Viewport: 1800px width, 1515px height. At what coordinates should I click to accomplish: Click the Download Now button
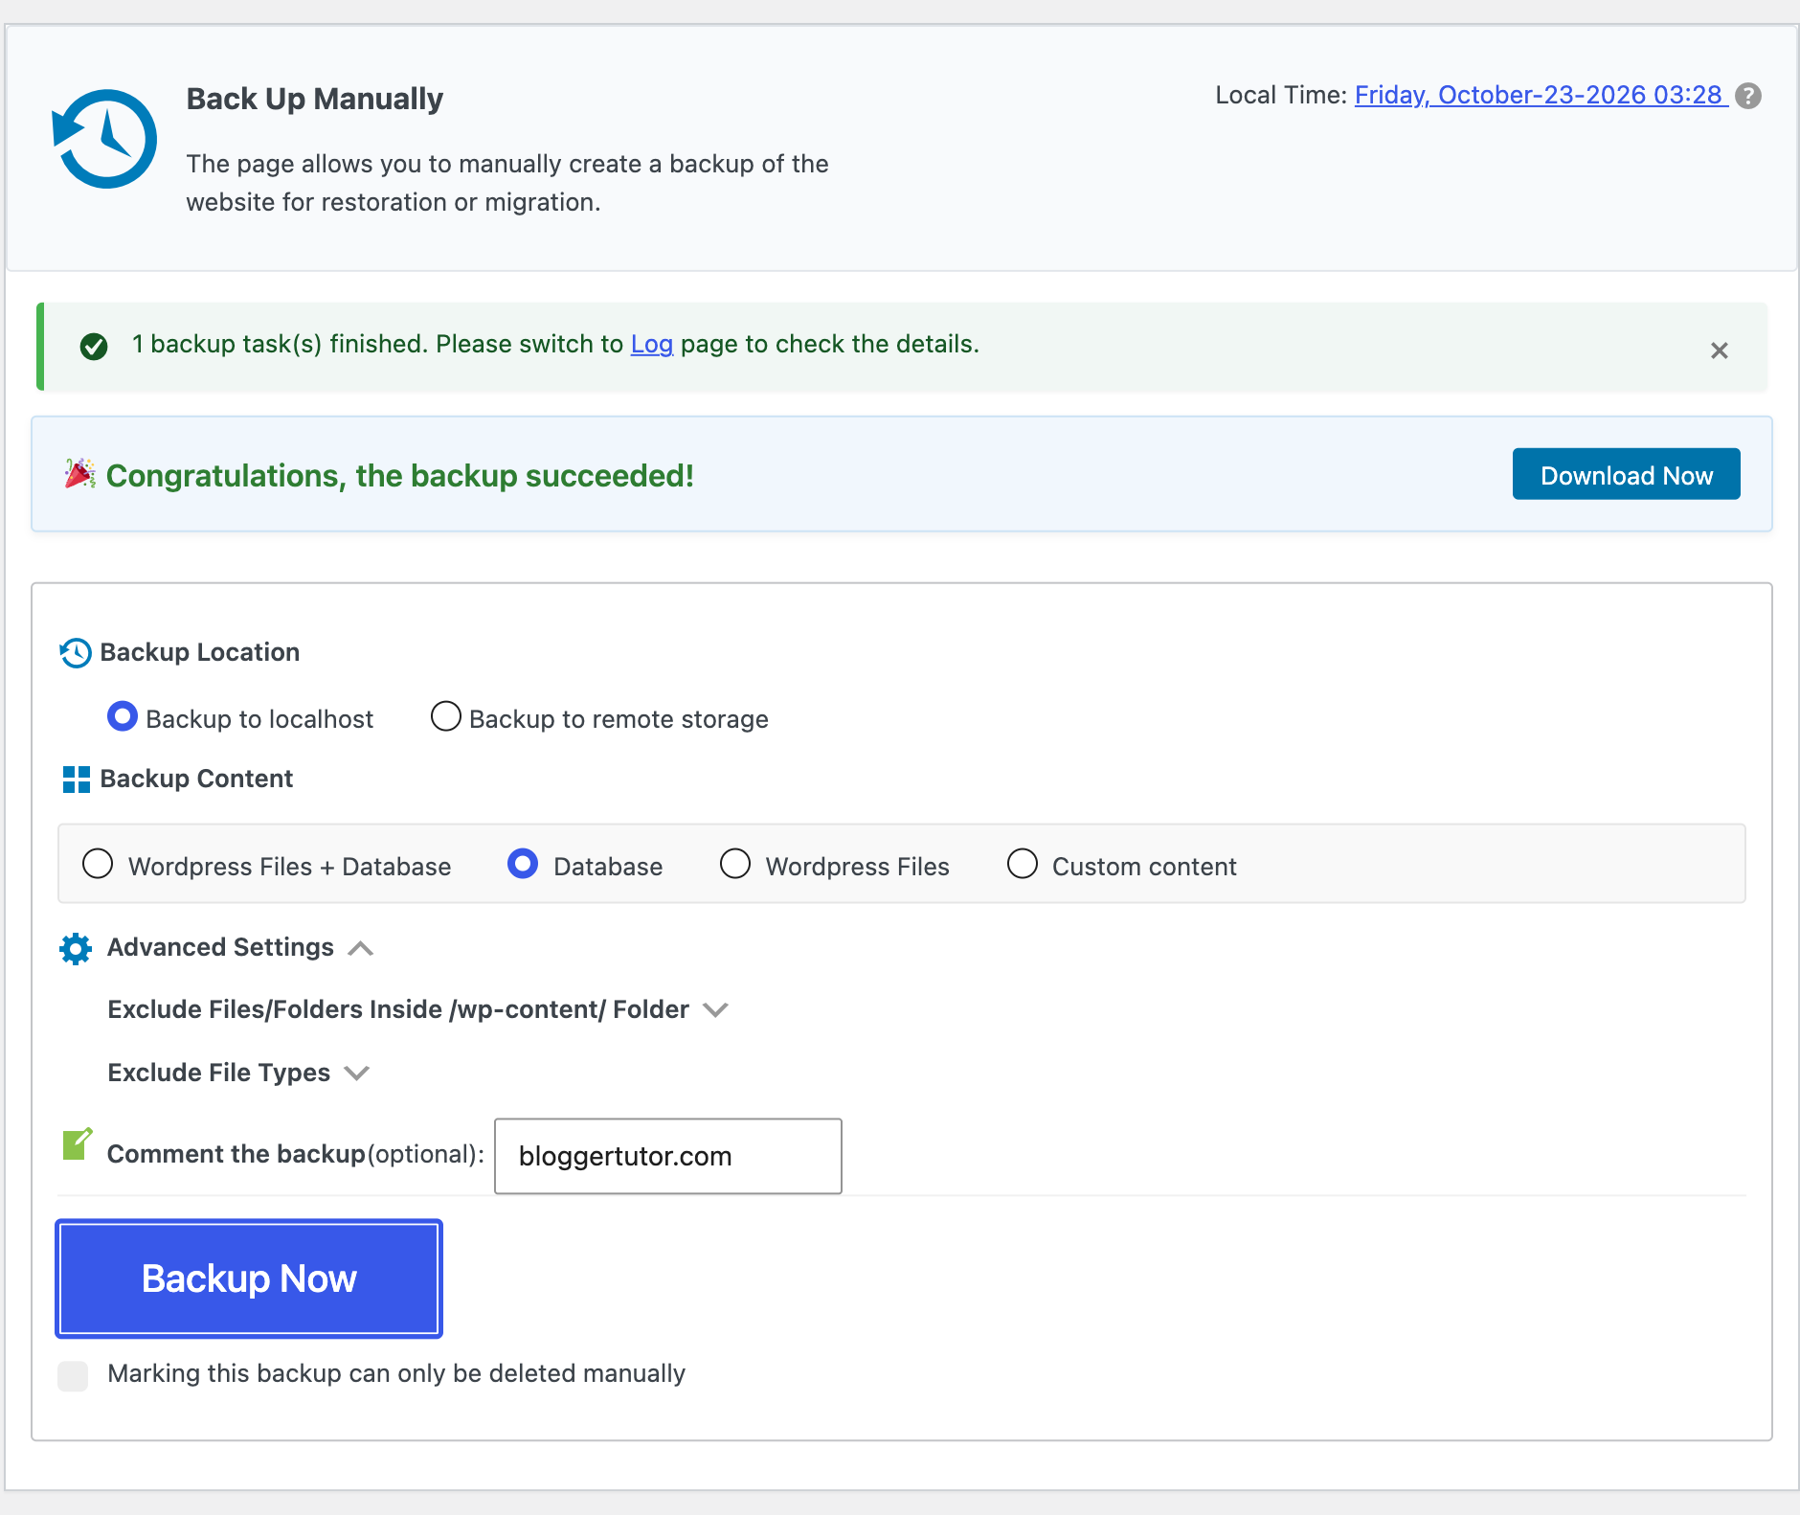(x=1626, y=474)
